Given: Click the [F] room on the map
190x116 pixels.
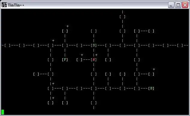Looking at the screenshot, I should tap(65, 60).
